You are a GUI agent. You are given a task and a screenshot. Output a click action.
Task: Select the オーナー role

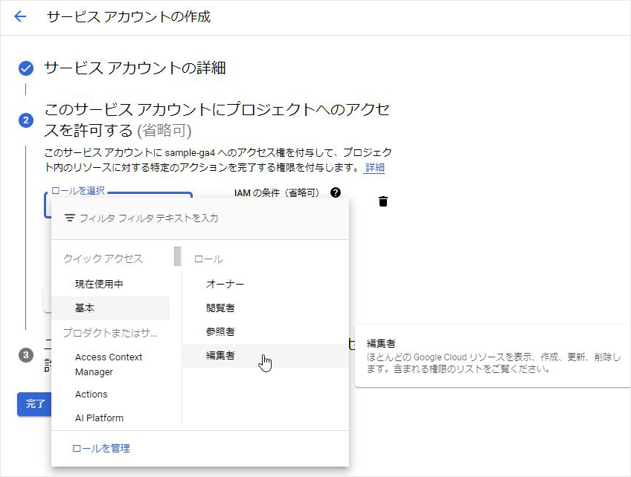[225, 284]
